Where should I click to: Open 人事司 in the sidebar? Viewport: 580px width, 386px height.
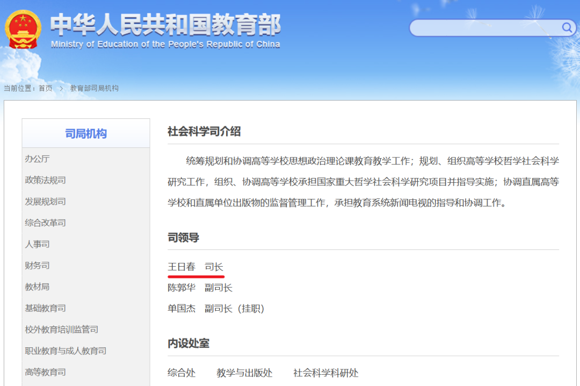point(37,244)
